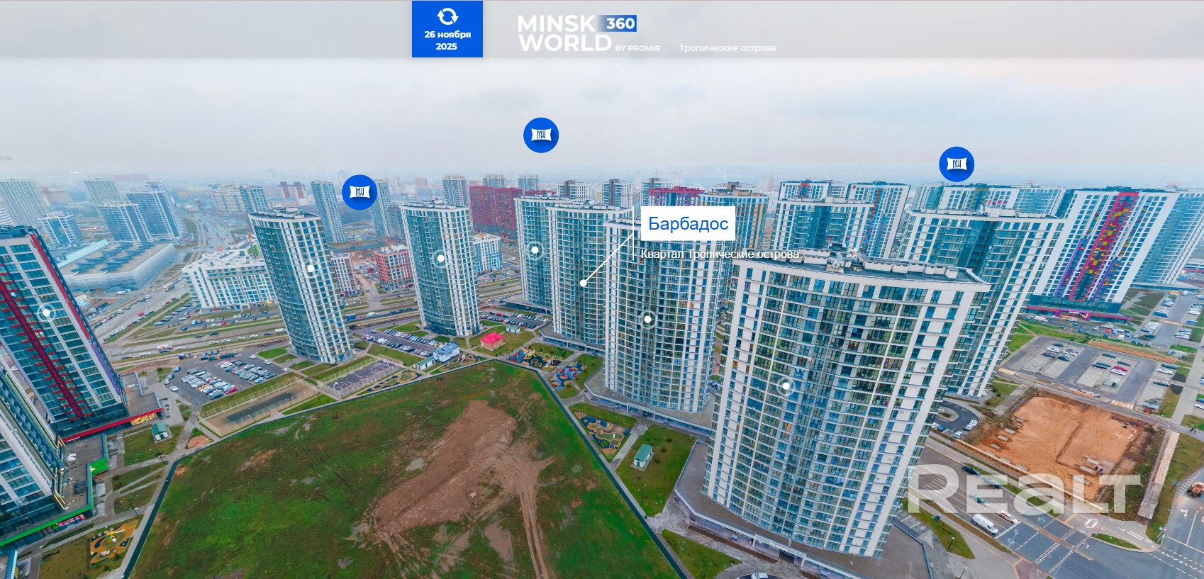The width and height of the screenshot is (1204, 579).
Task: Click the highest MW marker in the sky
Action: tap(541, 135)
